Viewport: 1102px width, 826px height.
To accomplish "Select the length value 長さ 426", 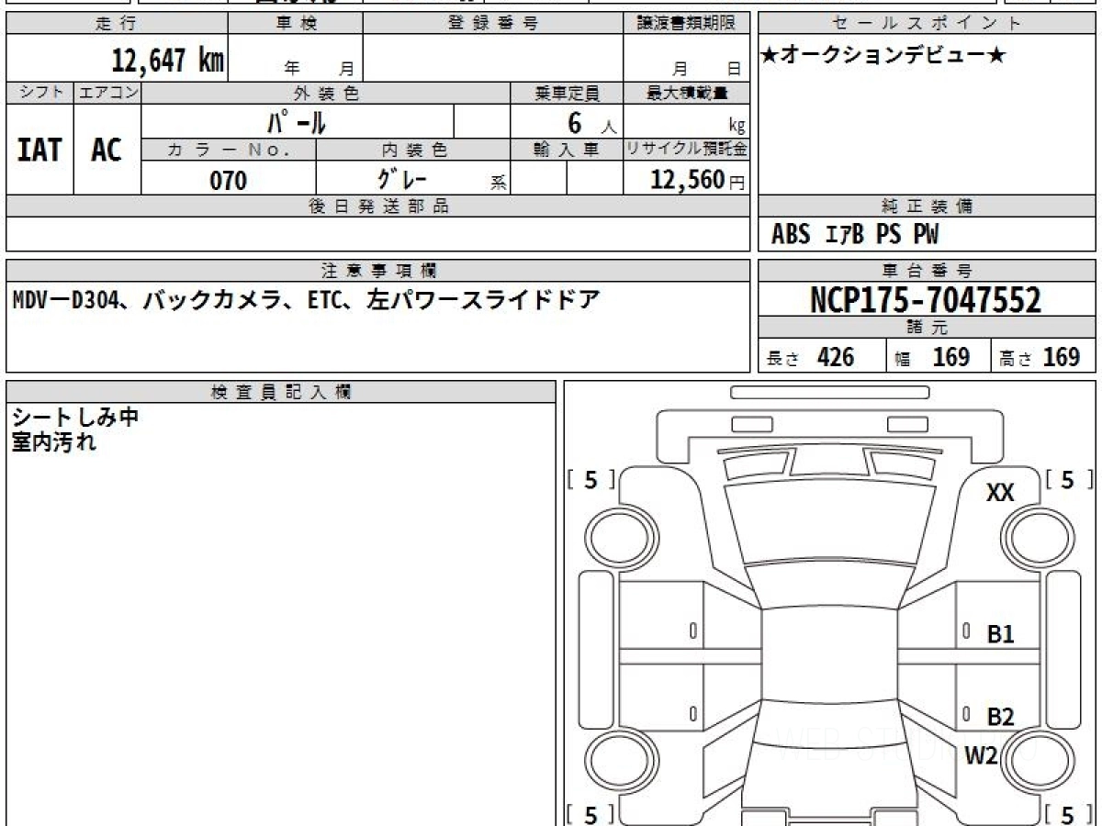I will click(810, 357).
